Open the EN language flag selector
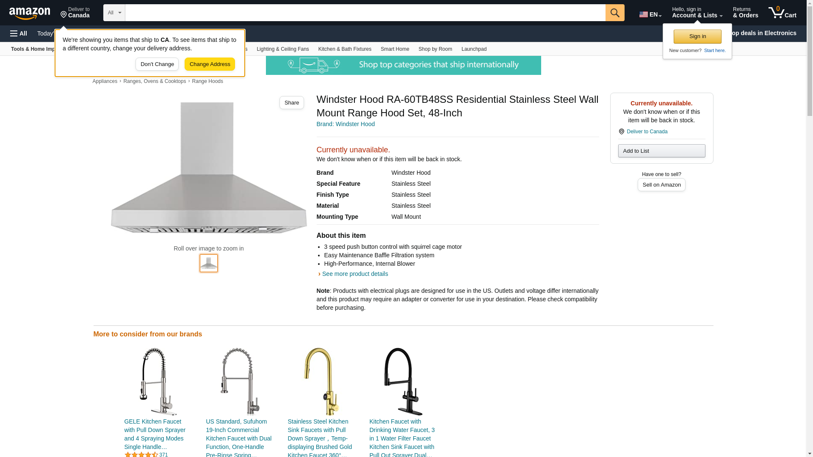 pyautogui.click(x=650, y=14)
